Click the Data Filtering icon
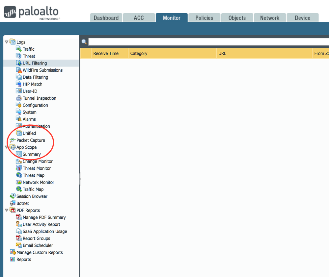 [x=19, y=77]
